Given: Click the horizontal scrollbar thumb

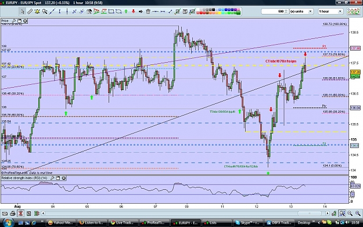Looking at the screenshot, I should 310,213.
